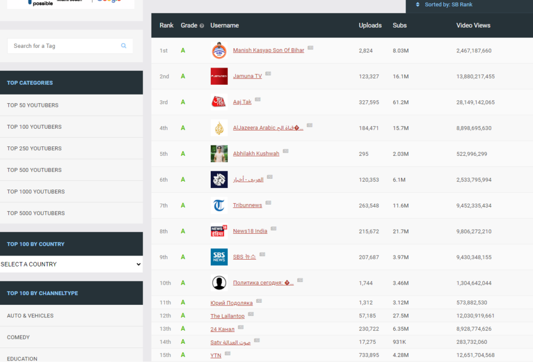Click the Sorted by: SB Rank sort arrows icon

point(418,4)
